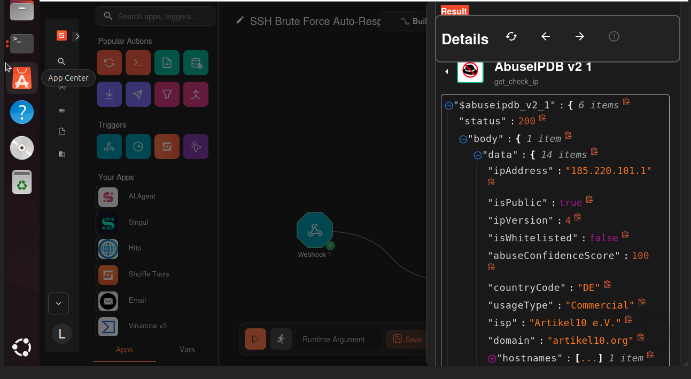Image resolution: width=691 pixels, height=379 pixels.
Task: Add the Webhook trigger tile
Action: click(x=109, y=147)
